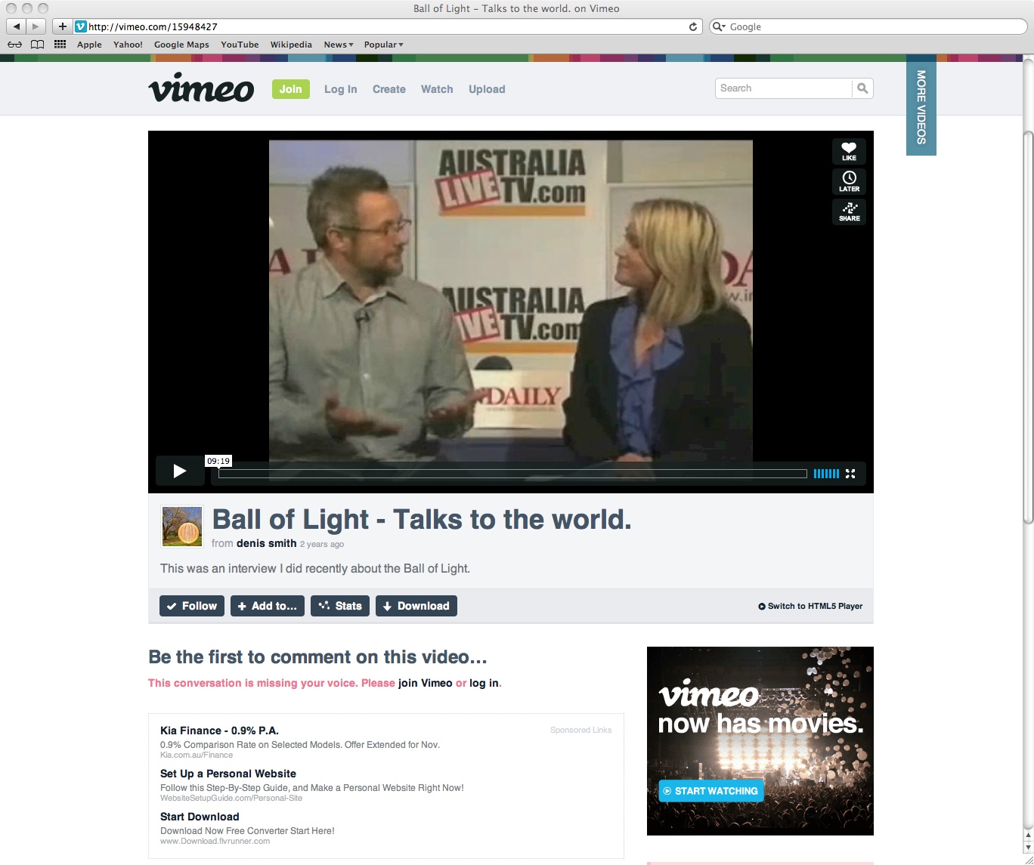The width and height of the screenshot is (1034, 865).
Task: Click the Follow checkmark icon
Action: [172, 606]
